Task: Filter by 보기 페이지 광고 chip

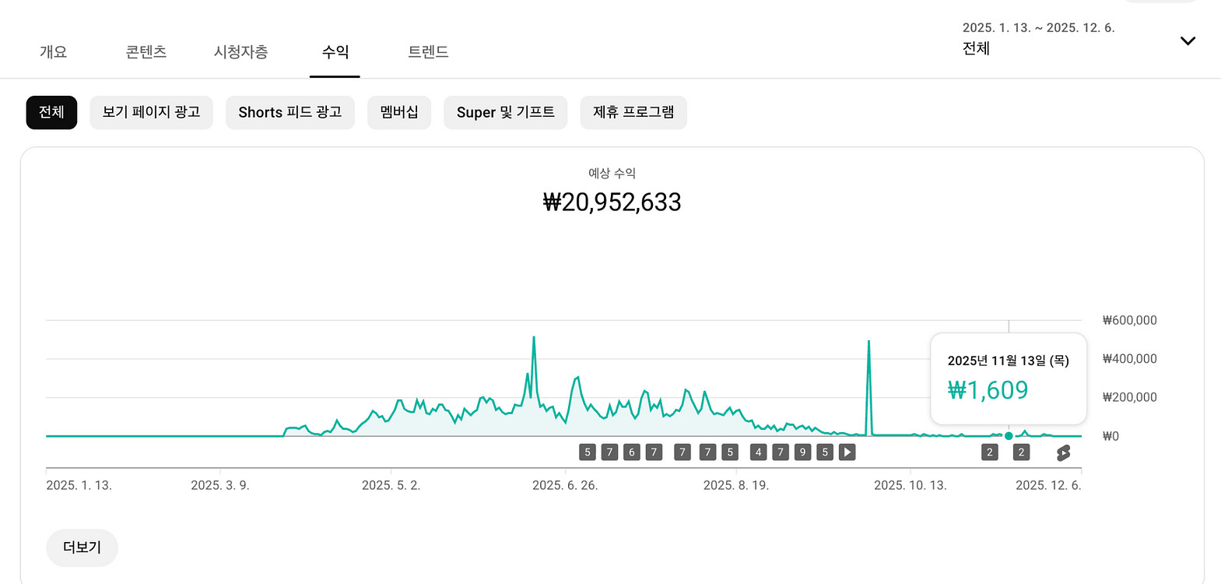Action: point(151,112)
